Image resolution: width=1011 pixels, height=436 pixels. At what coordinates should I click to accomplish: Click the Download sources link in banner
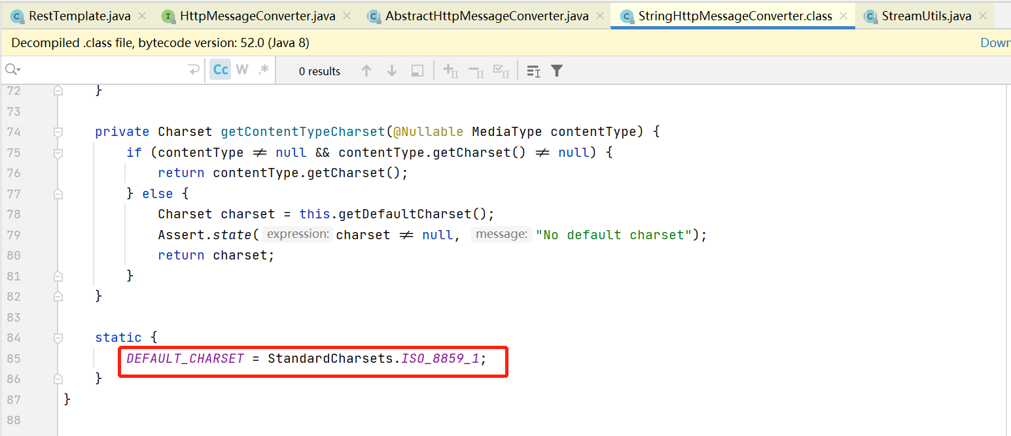(995, 43)
